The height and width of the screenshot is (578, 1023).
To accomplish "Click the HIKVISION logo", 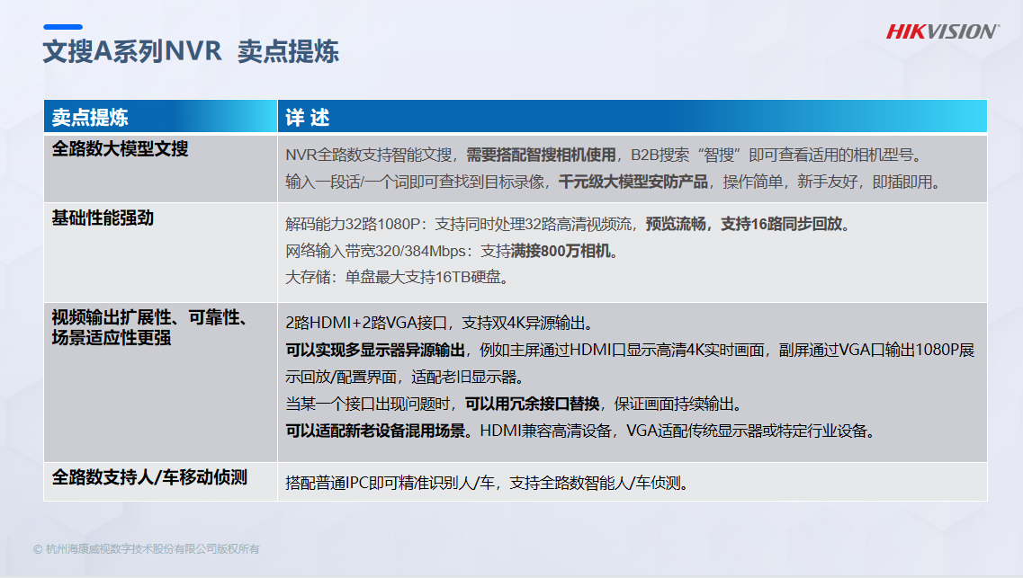I will [x=942, y=32].
